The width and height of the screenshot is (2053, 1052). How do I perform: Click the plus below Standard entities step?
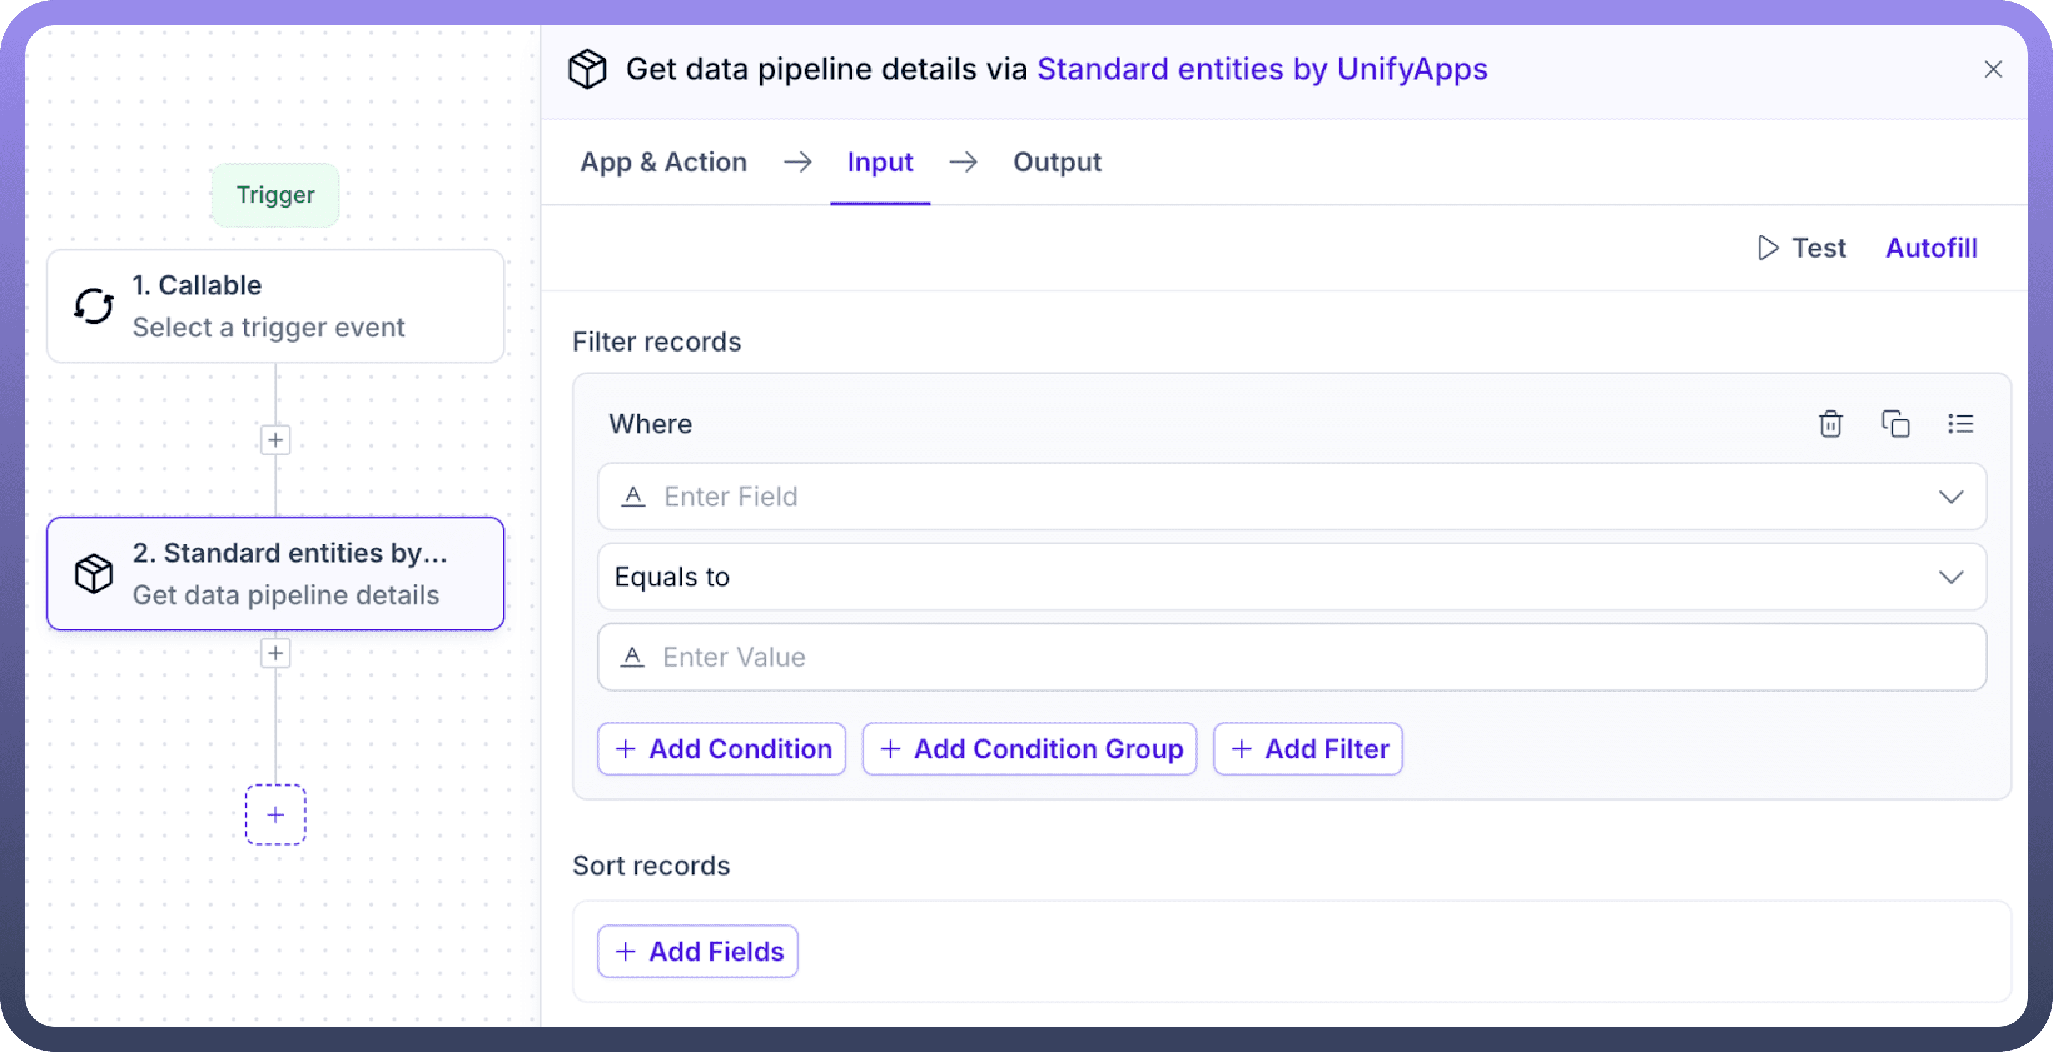(276, 654)
